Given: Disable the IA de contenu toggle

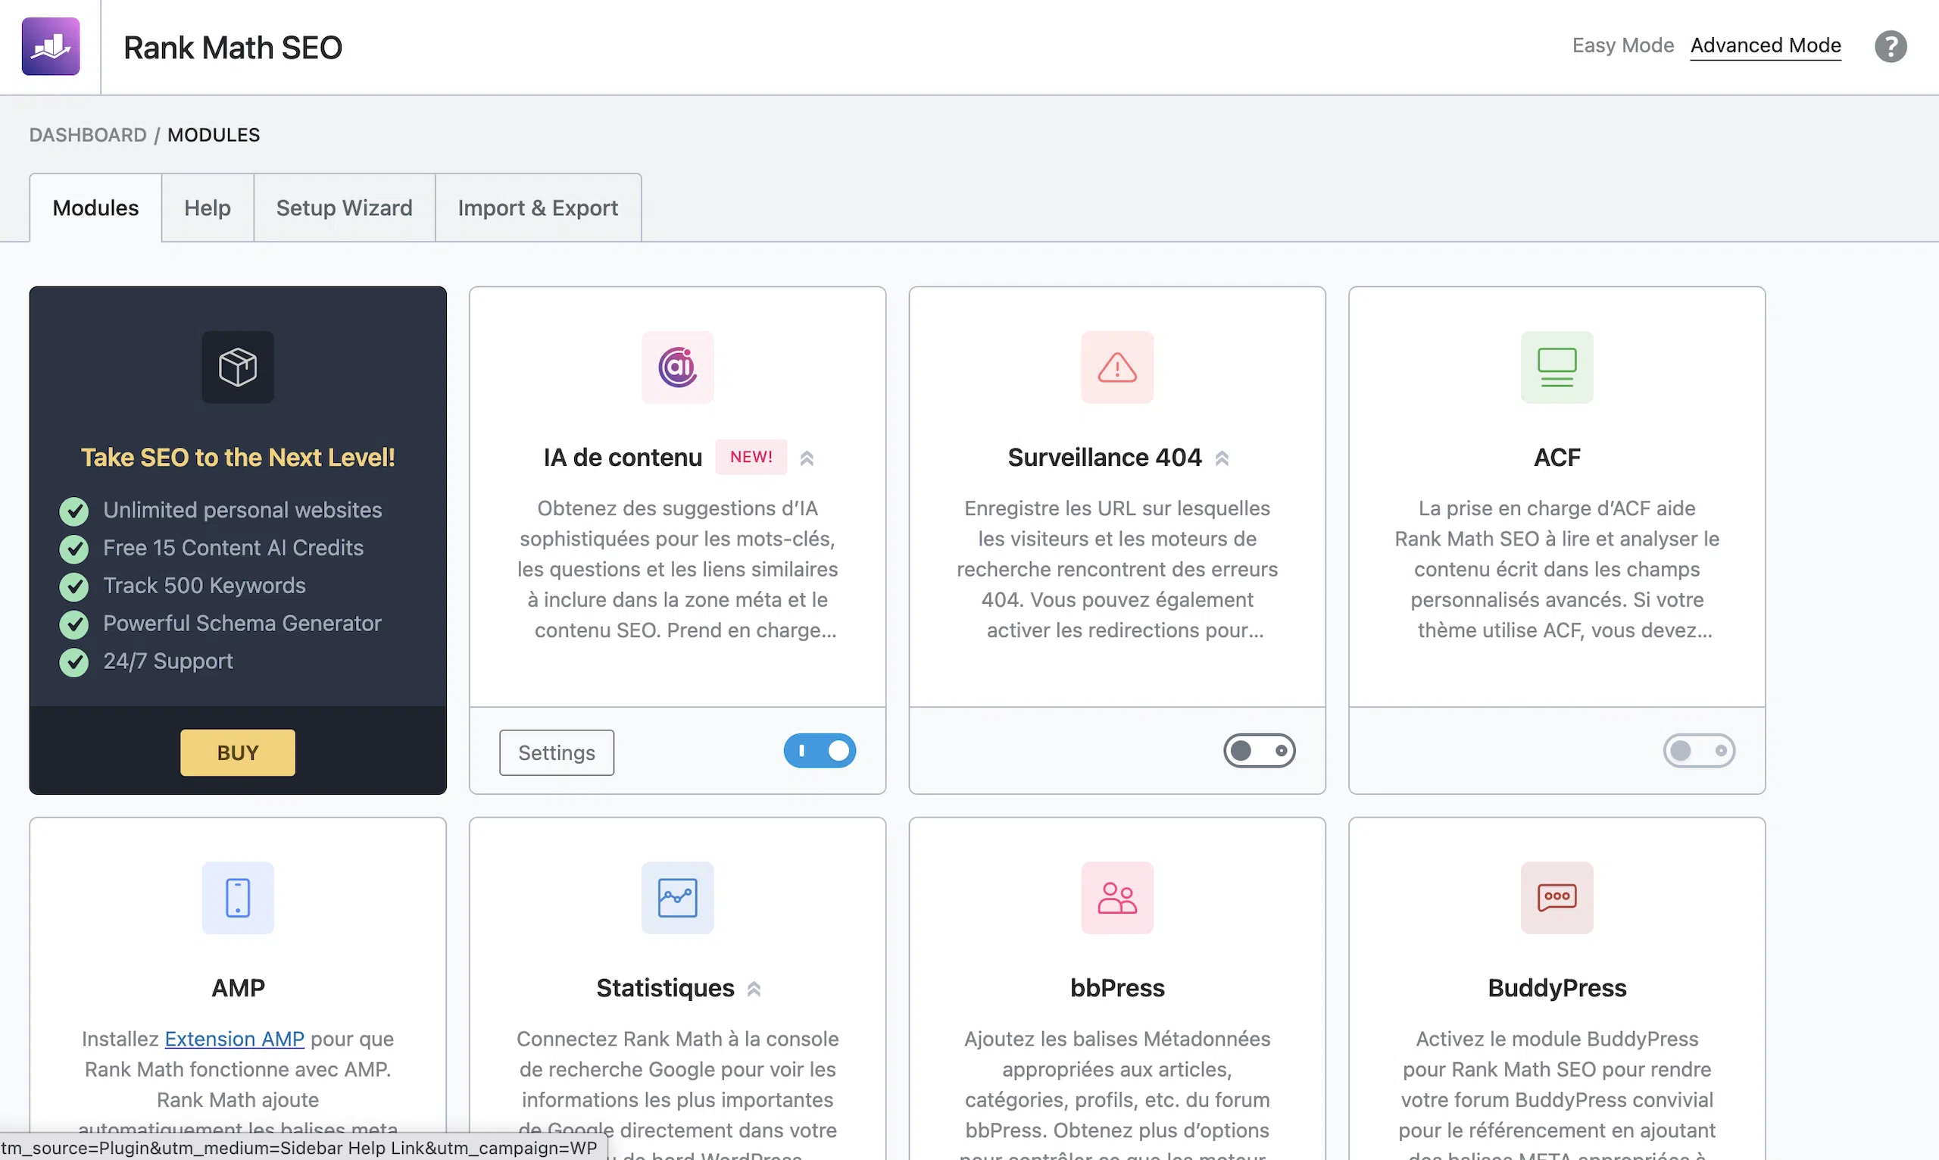Looking at the screenshot, I should coord(820,750).
